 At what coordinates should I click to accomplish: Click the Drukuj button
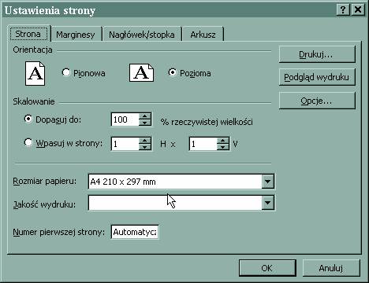pos(317,54)
